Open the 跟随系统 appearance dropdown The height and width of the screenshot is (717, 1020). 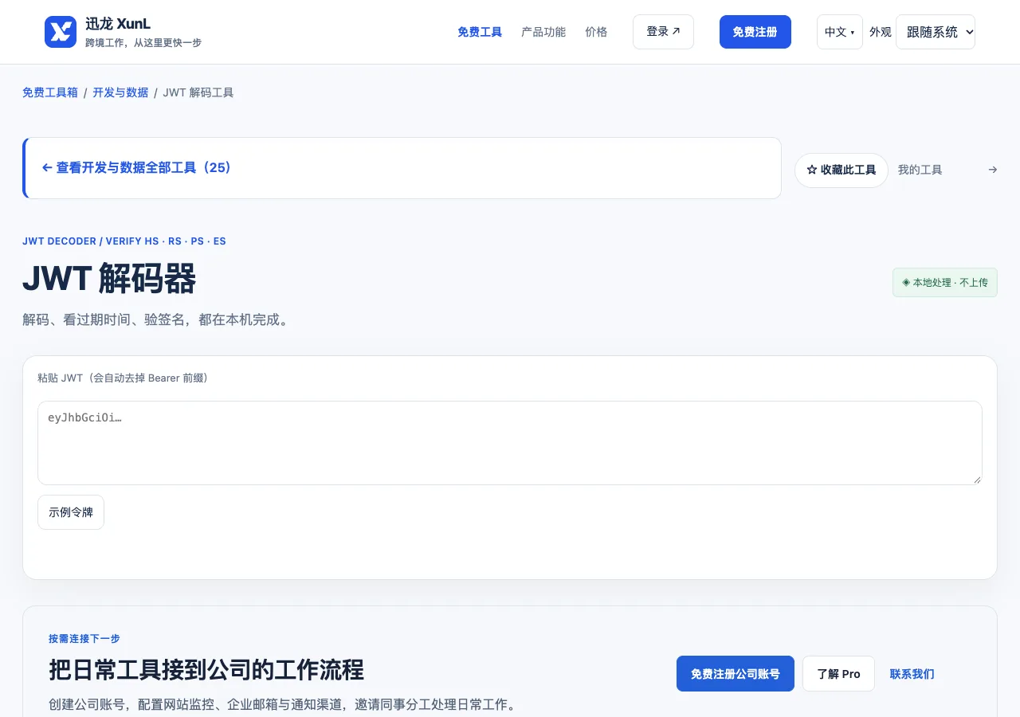[x=936, y=32]
